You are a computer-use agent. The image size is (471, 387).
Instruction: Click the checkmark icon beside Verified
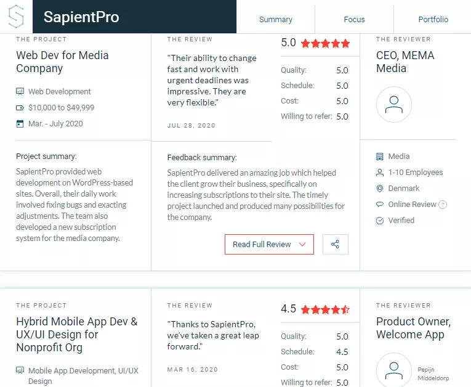[380, 221]
